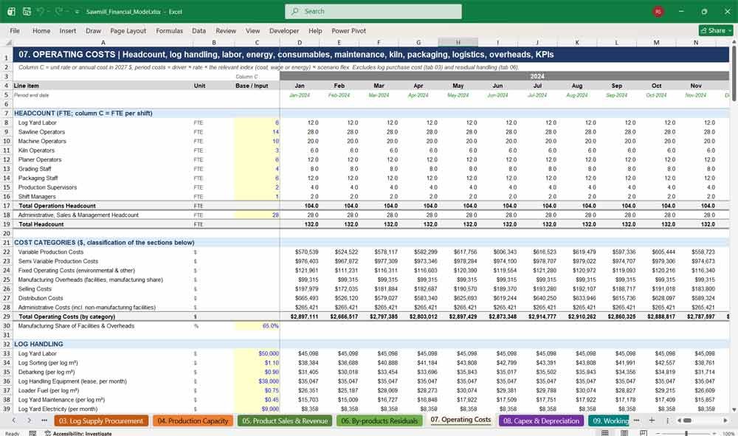Click the zoom slider handle

click(x=686, y=433)
